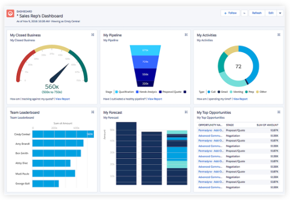
Task: Click the George Ball leaderboard bar
Action: coord(46,184)
